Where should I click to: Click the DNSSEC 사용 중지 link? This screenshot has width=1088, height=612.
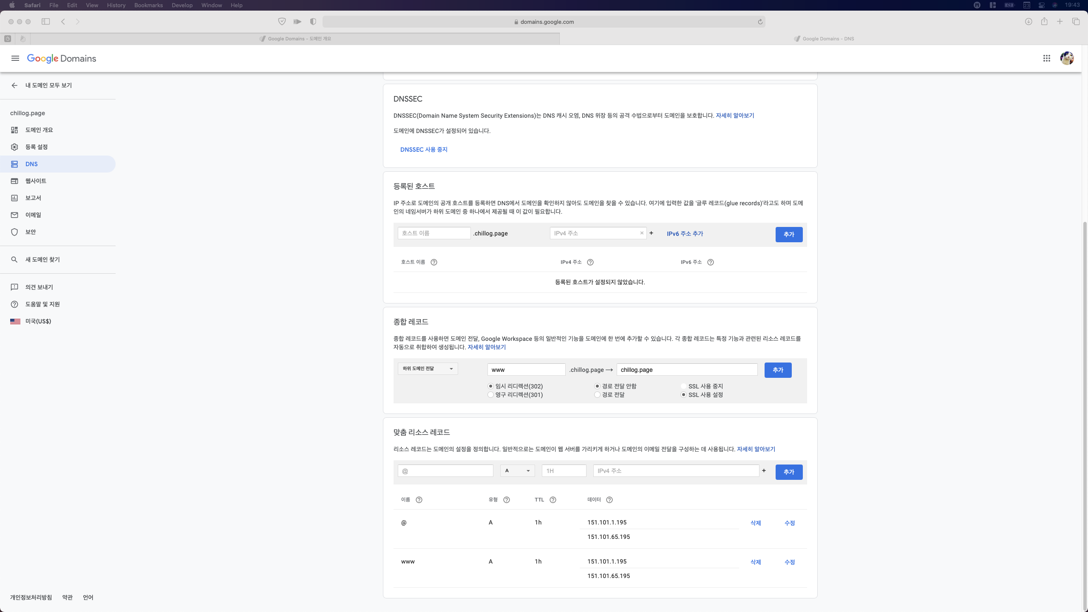[424, 150]
